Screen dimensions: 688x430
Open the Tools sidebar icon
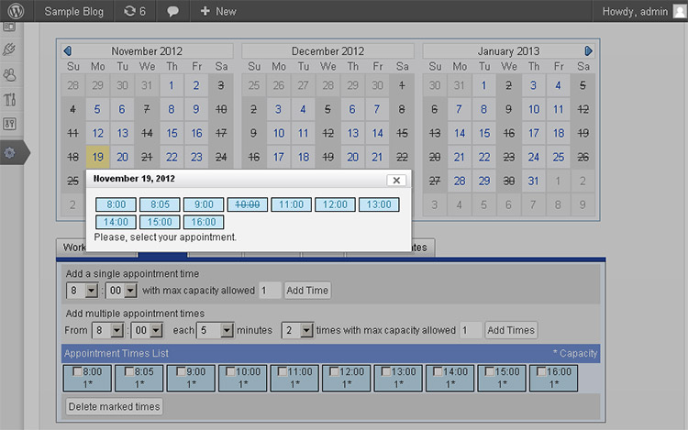tap(9, 100)
